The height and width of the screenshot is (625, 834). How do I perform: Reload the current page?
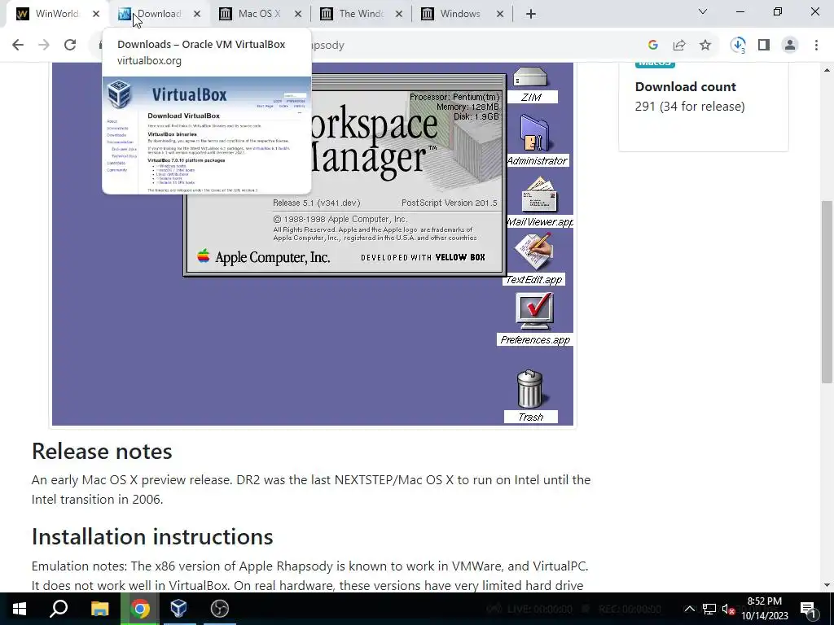pos(70,45)
